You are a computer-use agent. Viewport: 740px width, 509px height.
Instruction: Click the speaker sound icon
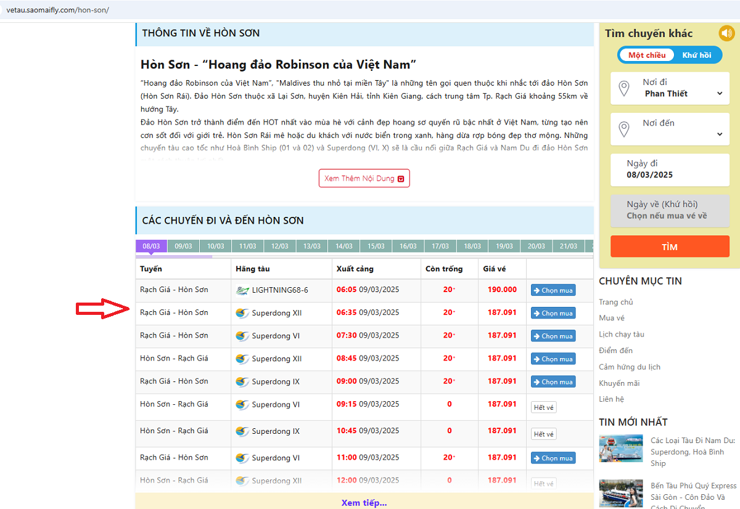726,33
